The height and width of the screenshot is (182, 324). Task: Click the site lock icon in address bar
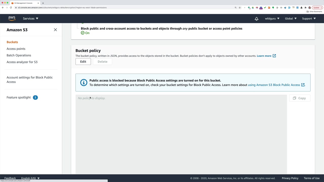[x=16, y=8]
